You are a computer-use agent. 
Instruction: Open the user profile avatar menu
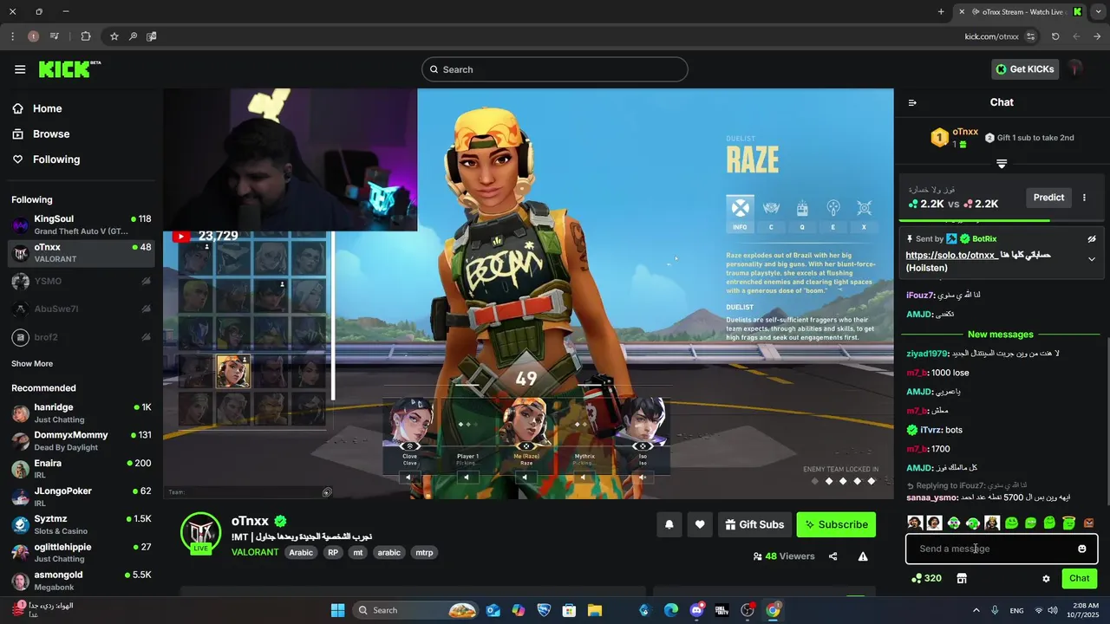tap(1076, 68)
